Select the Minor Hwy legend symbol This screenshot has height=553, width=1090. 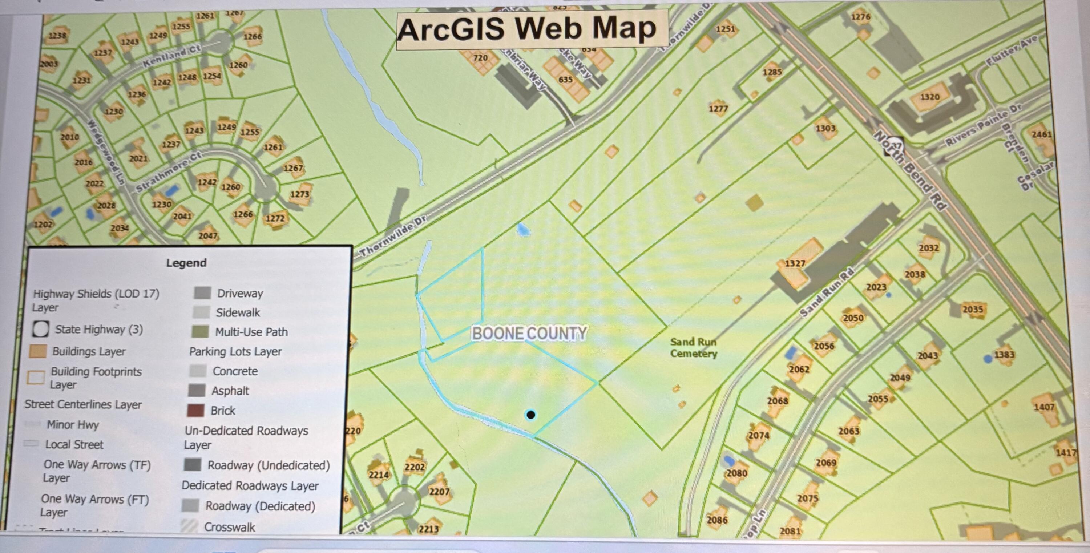click(32, 424)
